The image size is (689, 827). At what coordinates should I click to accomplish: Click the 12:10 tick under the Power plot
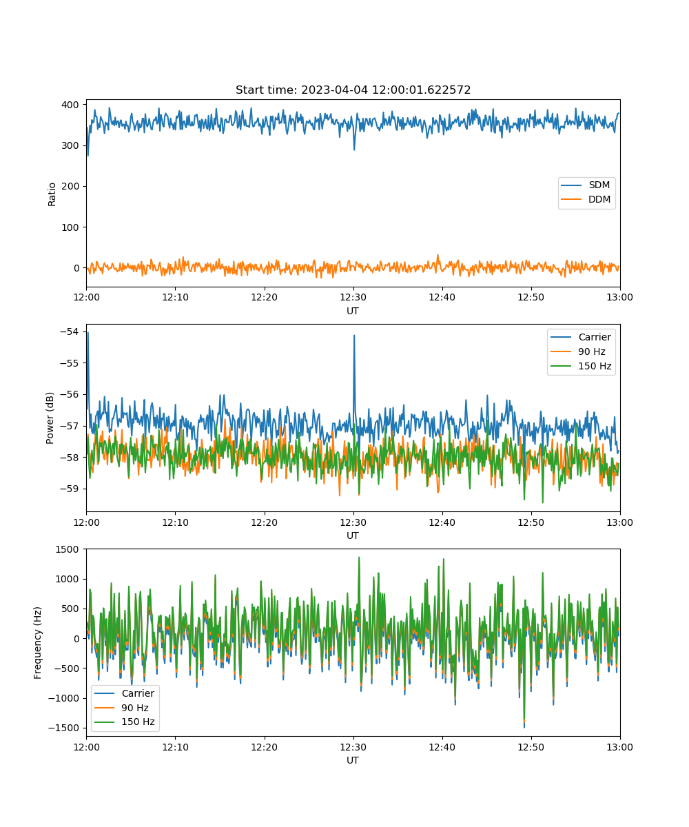point(175,522)
